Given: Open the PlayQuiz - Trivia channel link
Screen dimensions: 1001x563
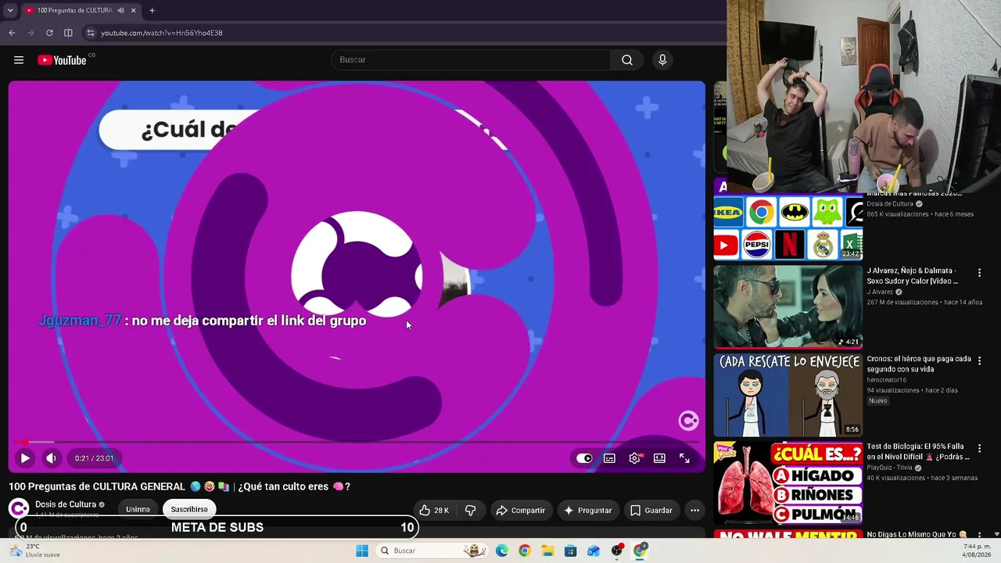Looking at the screenshot, I should click(x=891, y=468).
